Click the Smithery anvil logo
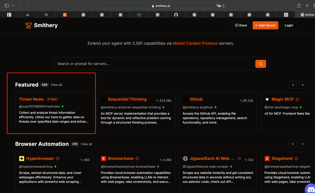Image resolution: width=315 pixels, height=193 pixels. point(28,25)
